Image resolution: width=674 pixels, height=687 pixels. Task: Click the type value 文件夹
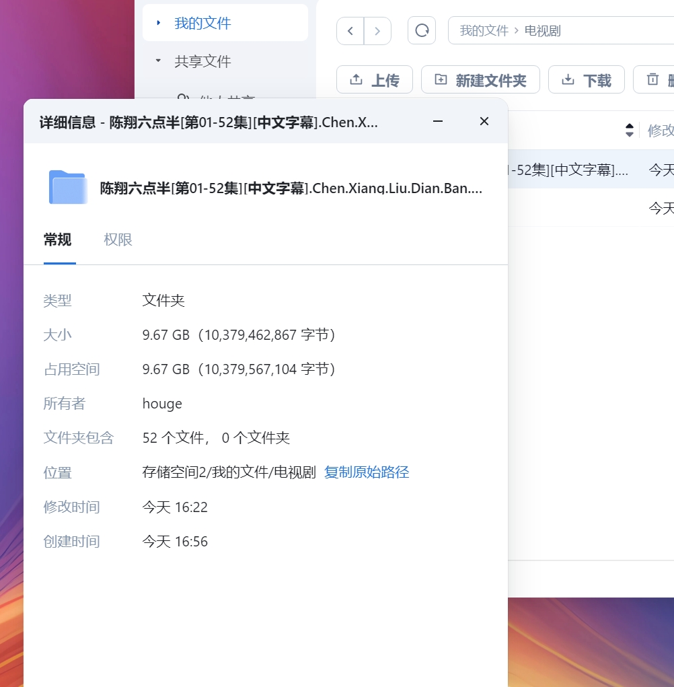(x=163, y=301)
